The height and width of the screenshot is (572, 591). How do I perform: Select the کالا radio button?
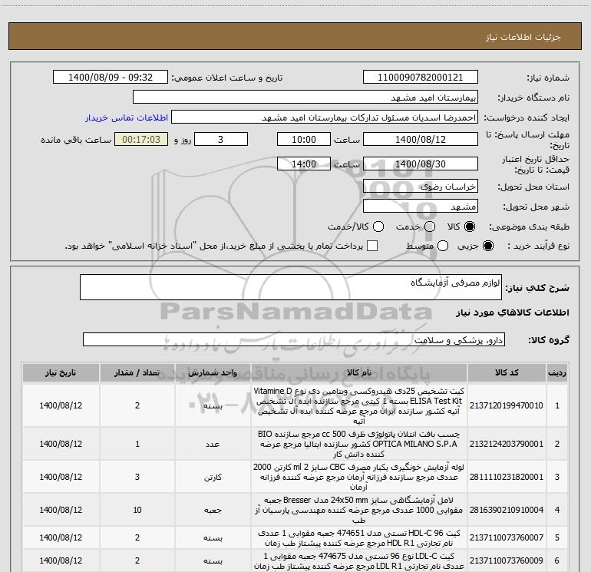470,226
